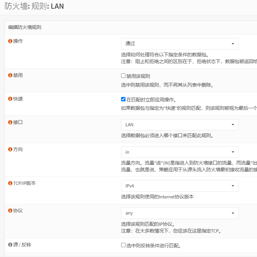Image resolution: width=257 pixels, height=257 pixels.
Task: Click the info icon beside 操作
Action: coord(10,41)
